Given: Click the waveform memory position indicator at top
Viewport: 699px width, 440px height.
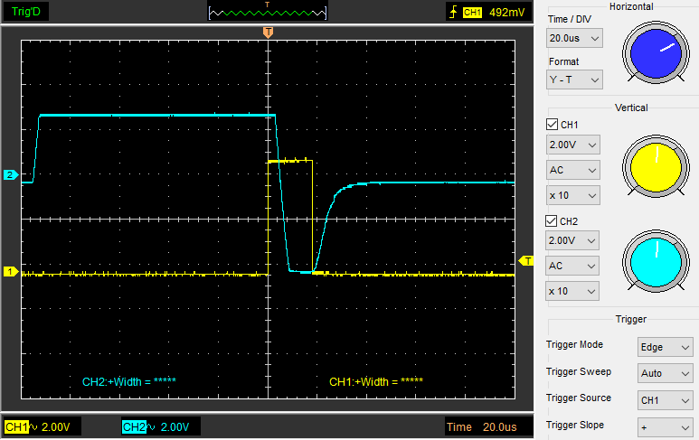Looking at the screenshot, I should 267,12.
